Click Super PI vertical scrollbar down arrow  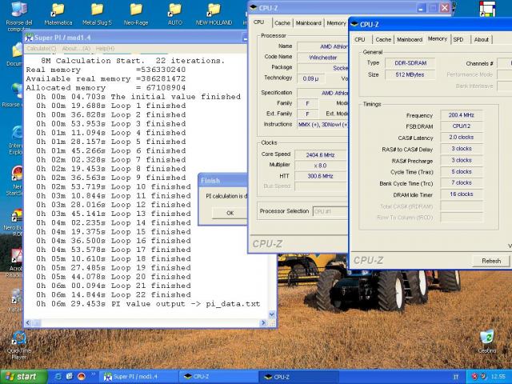click(272, 314)
